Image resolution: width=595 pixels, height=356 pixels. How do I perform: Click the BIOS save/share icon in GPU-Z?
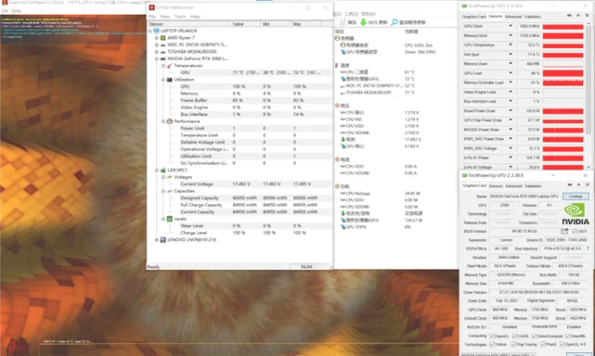[x=564, y=231]
